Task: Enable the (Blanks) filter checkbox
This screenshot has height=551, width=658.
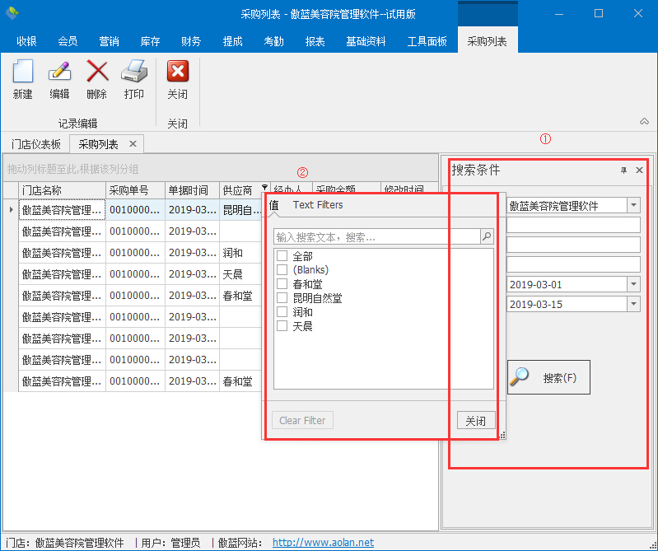Action: [x=282, y=270]
